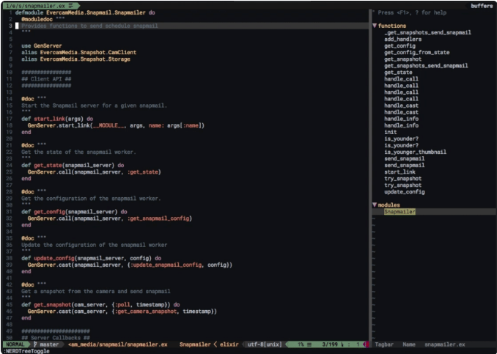The image size is (497, 354).
Task: Collapse the functions fold in Tagbar
Action: [375, 26]
